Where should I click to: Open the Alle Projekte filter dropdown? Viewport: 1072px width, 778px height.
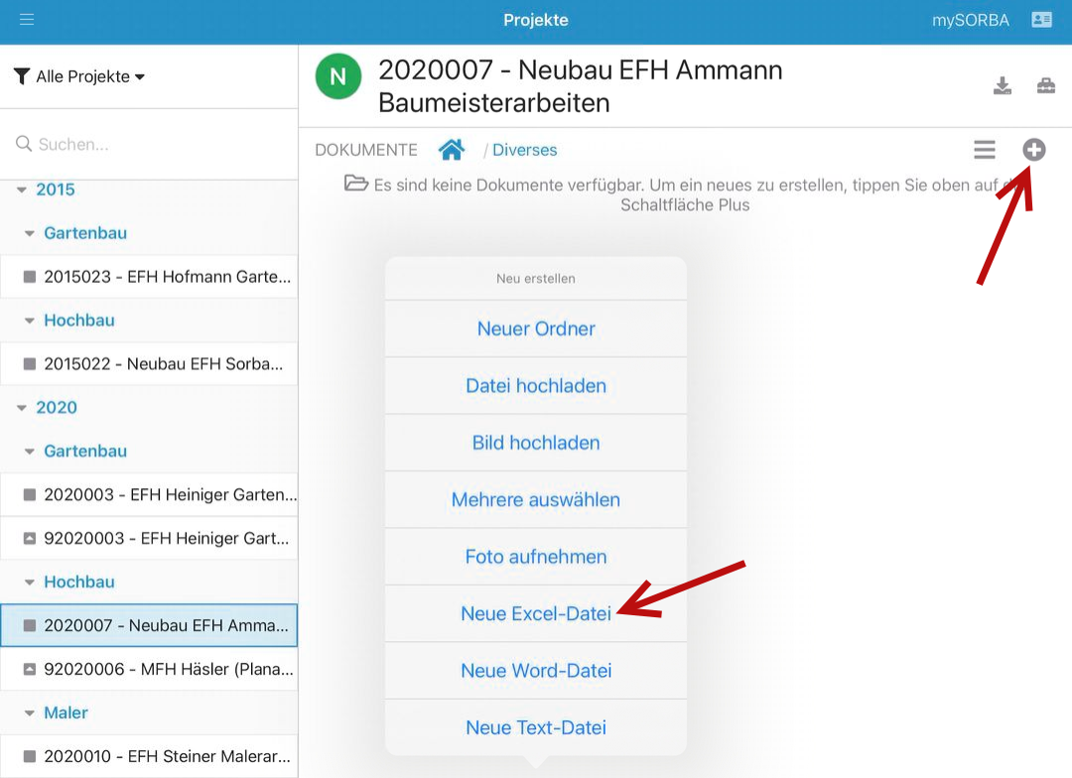pyautogui.click(x=80, y=76)
